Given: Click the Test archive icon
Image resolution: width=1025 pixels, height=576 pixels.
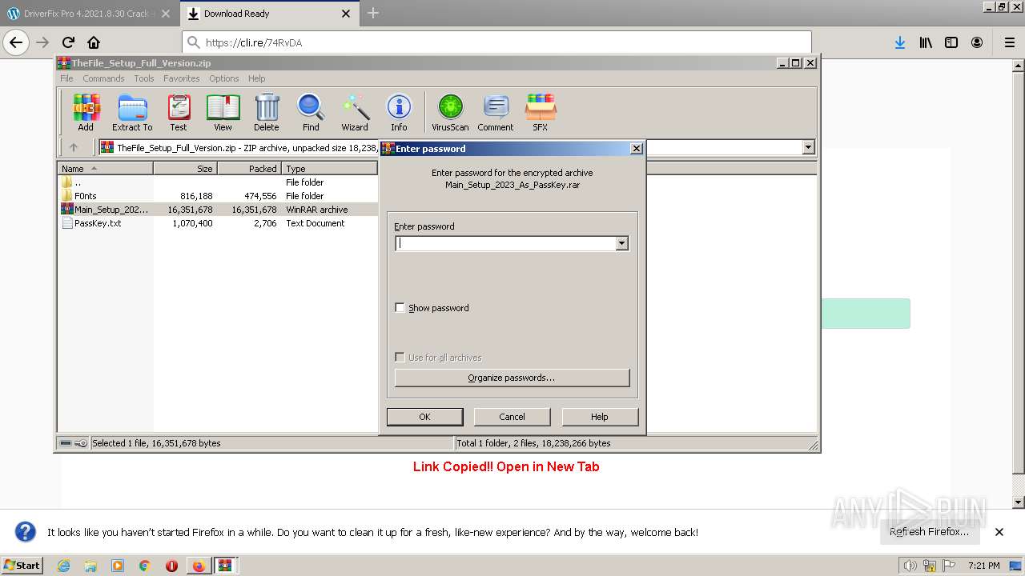Looking at the screenshot, I should 179,112.
